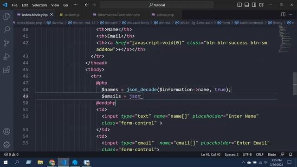The image size is (297, 167).
Task: Go forward using the right arrow
Action: click(94, 5)
